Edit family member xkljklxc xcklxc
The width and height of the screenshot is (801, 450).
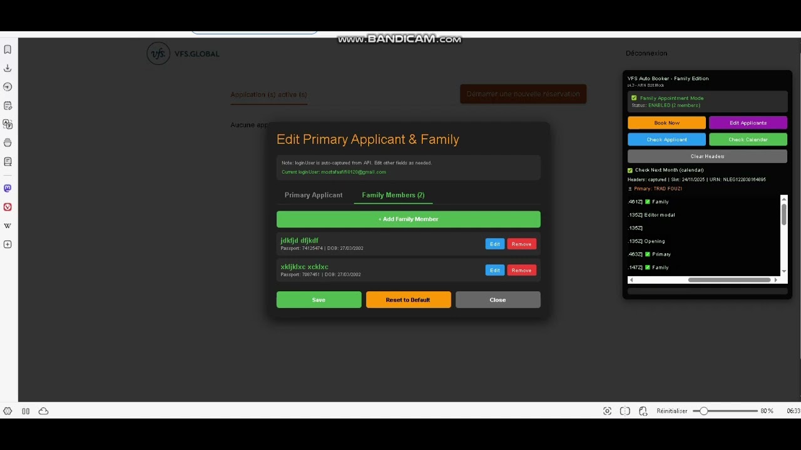pos(495,271)
